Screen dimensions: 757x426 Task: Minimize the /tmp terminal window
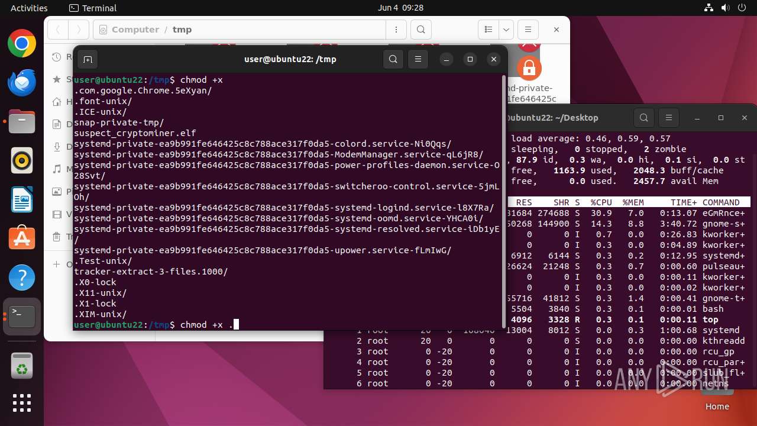click(447, 59)
